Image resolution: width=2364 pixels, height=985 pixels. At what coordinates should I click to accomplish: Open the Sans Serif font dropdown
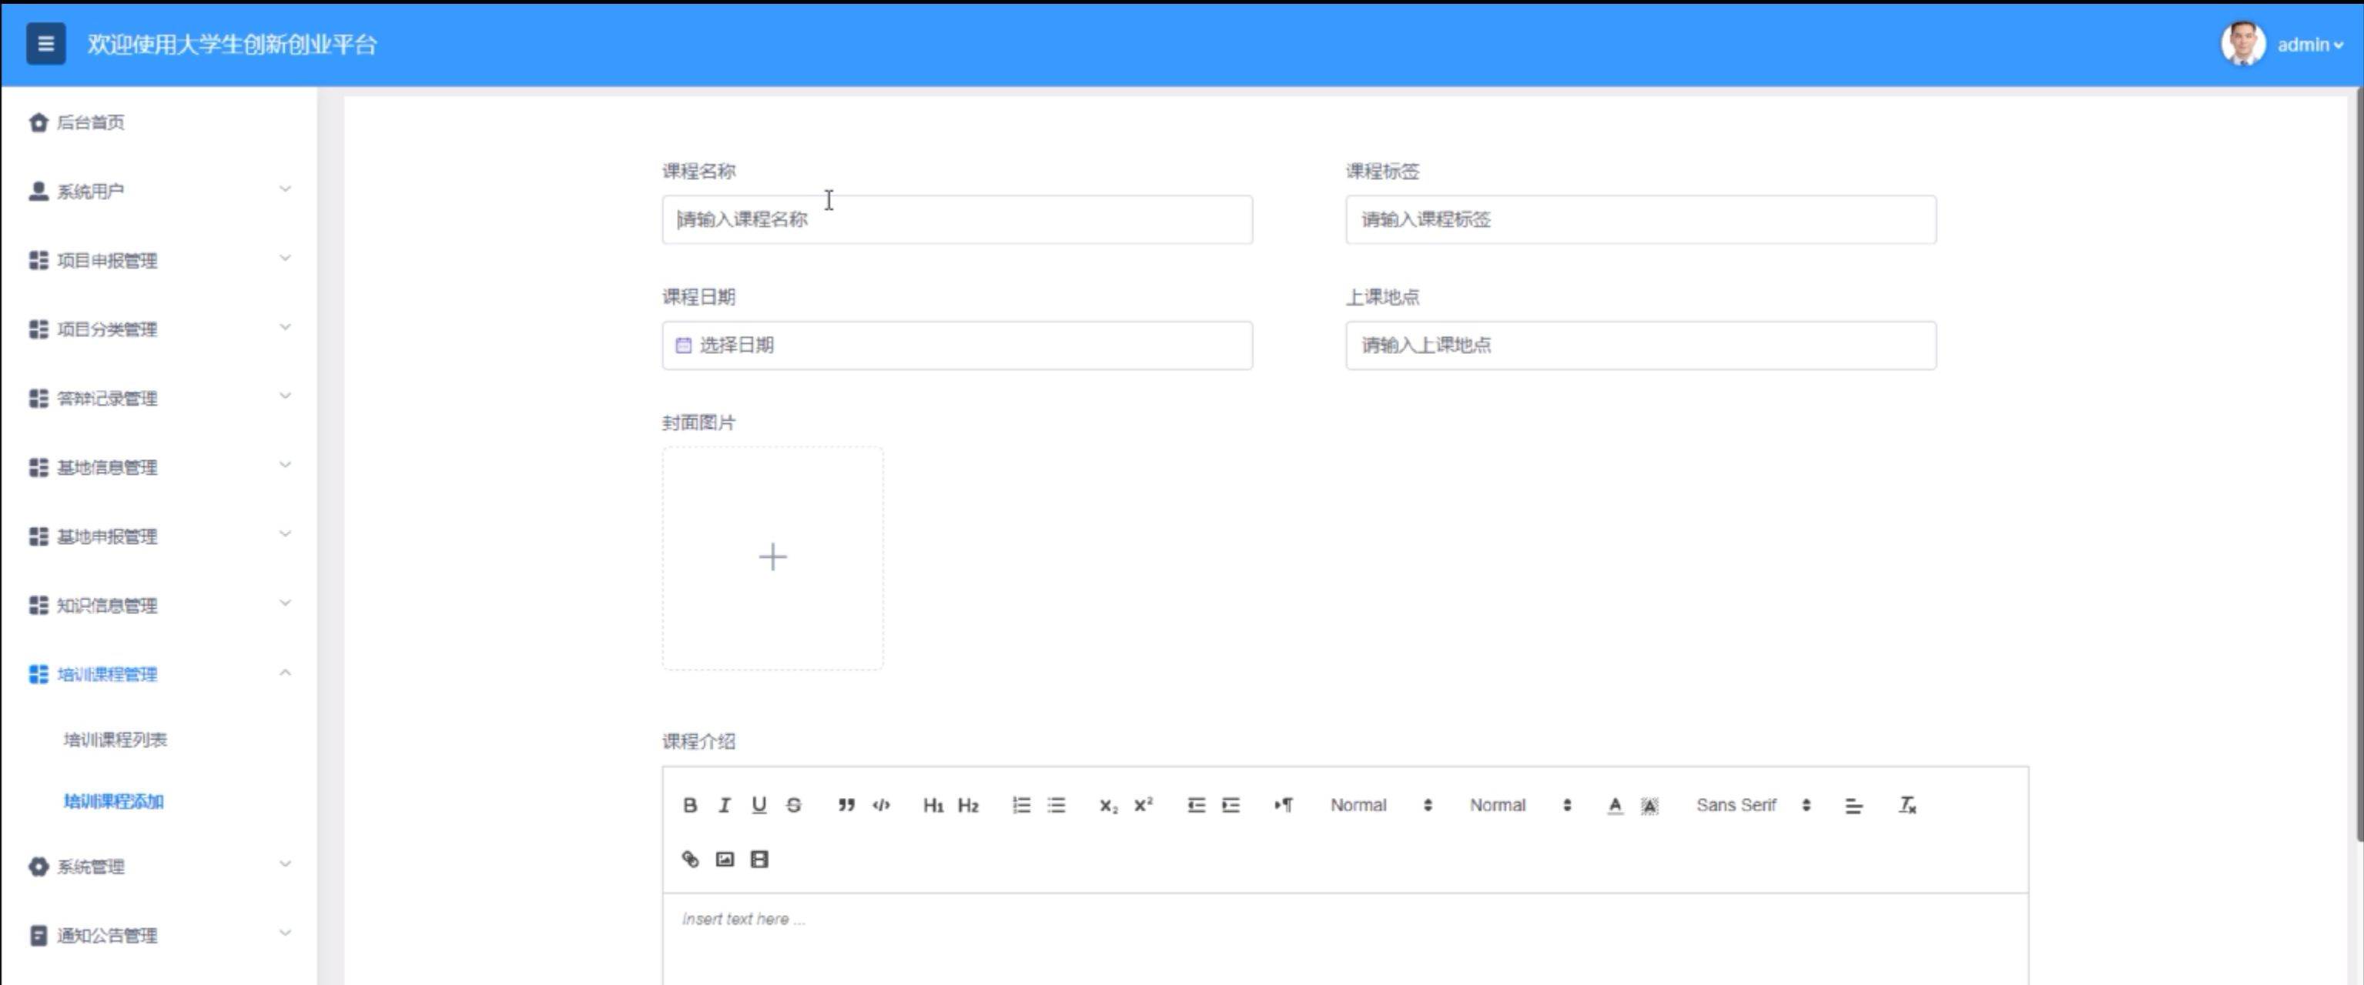pyautogui.click(x=1752, y=805)
